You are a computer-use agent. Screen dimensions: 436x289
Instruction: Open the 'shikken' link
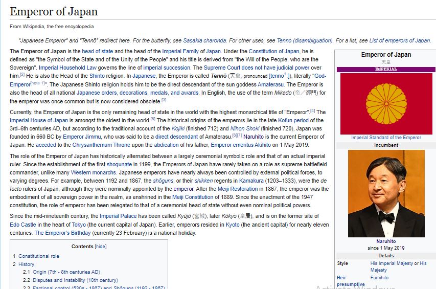[x=203, y=181]
